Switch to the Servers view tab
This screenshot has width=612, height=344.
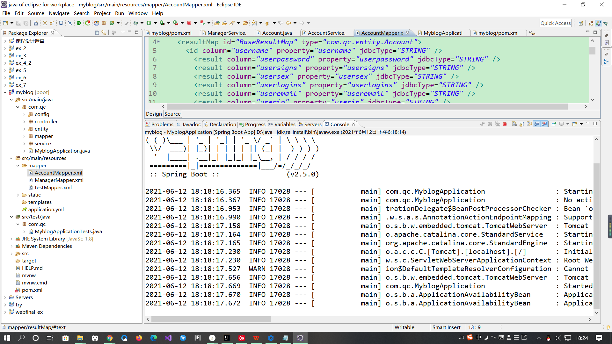[x=310, y=124]
